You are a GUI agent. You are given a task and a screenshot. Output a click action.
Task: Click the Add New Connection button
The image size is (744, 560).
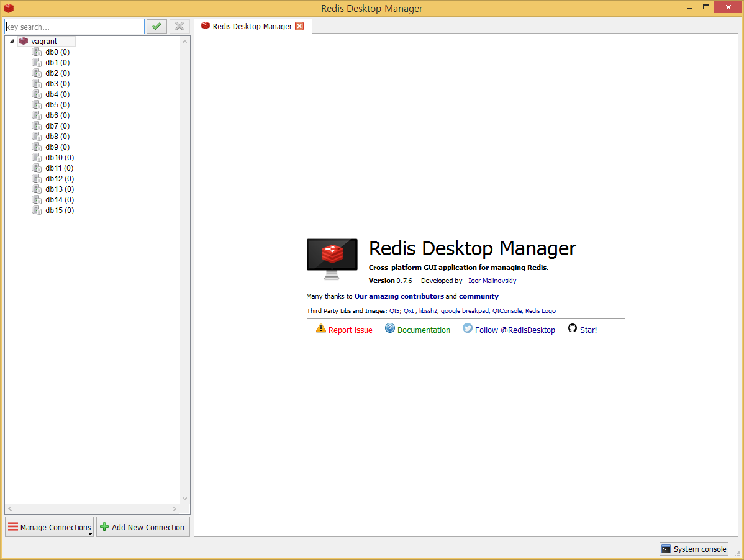143,527
